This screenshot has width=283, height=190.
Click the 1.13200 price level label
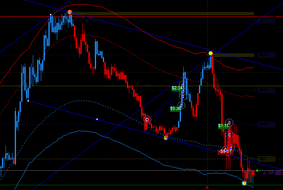coord(267,90)
